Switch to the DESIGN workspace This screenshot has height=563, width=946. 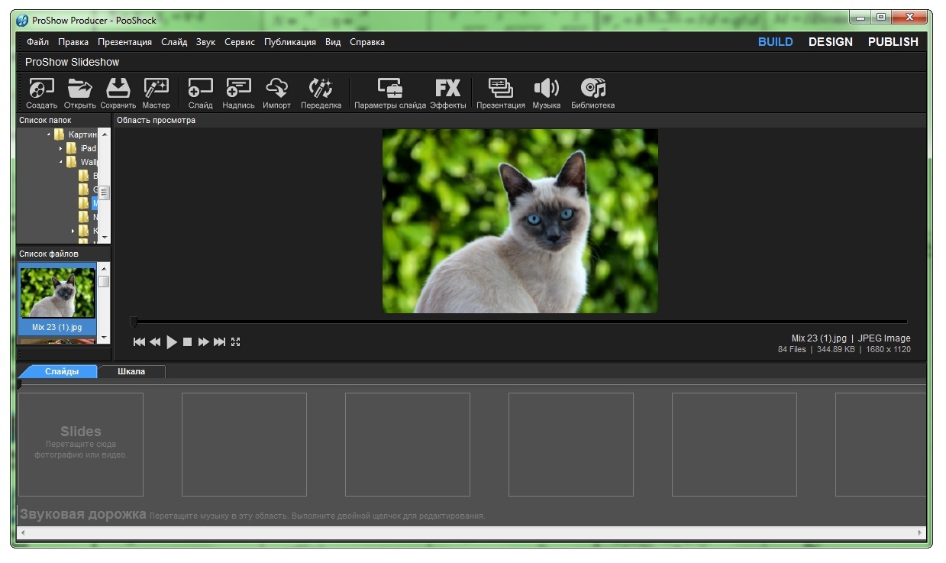point(830,42)
